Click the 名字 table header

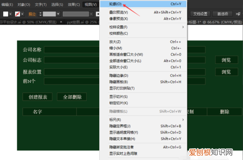[x=49, y=112]
